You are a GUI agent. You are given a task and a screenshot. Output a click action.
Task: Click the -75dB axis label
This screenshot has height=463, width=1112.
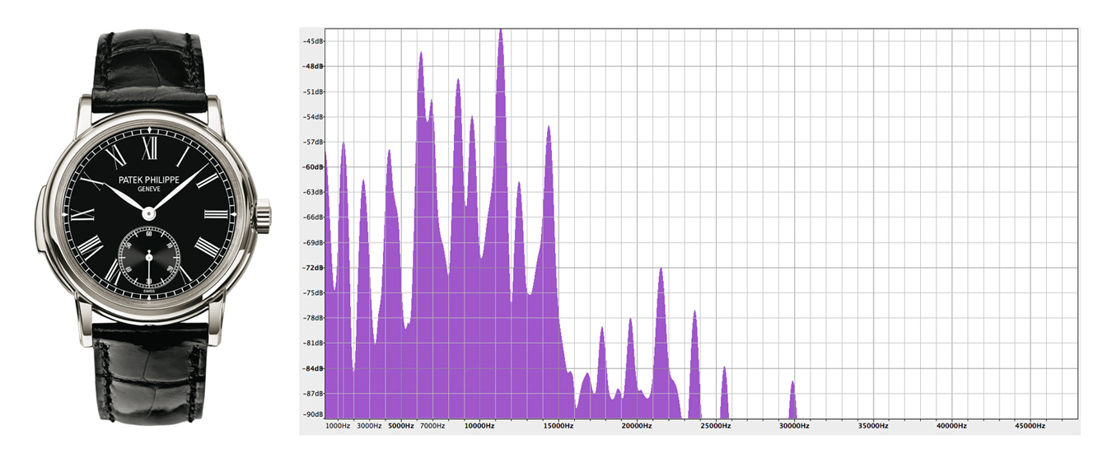click(x=312, y=293)
